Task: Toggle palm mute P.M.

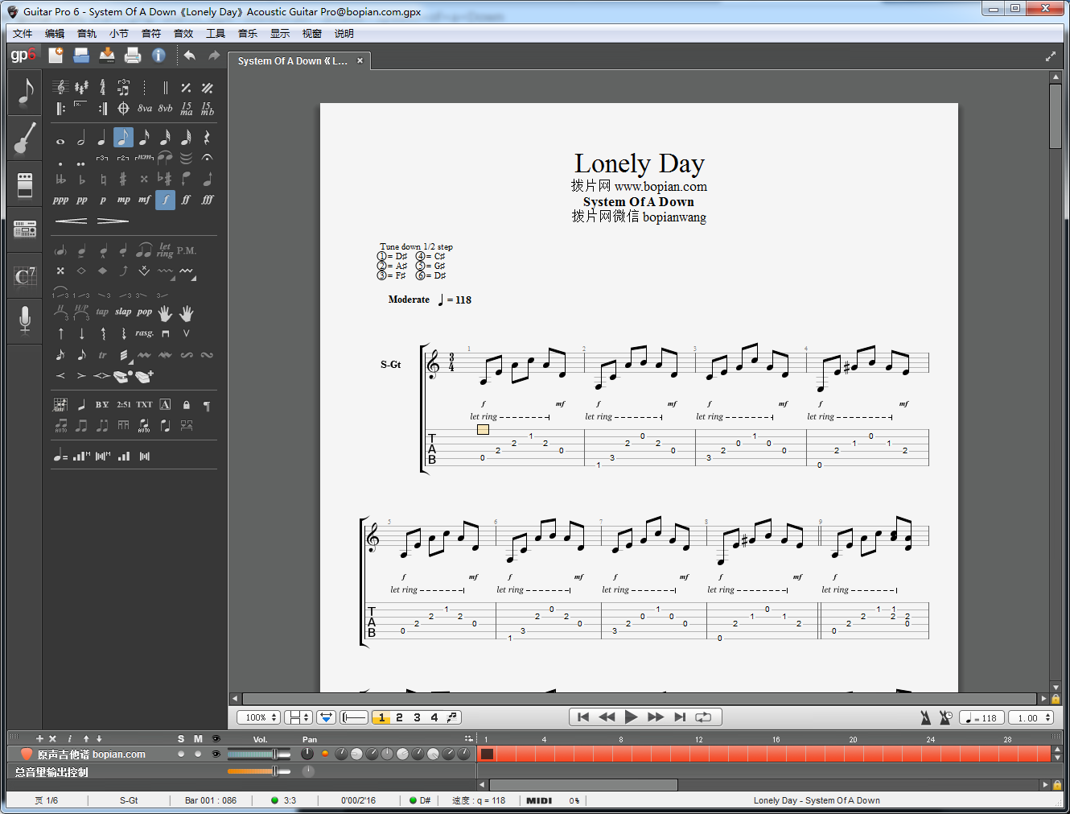Action: 186,250
